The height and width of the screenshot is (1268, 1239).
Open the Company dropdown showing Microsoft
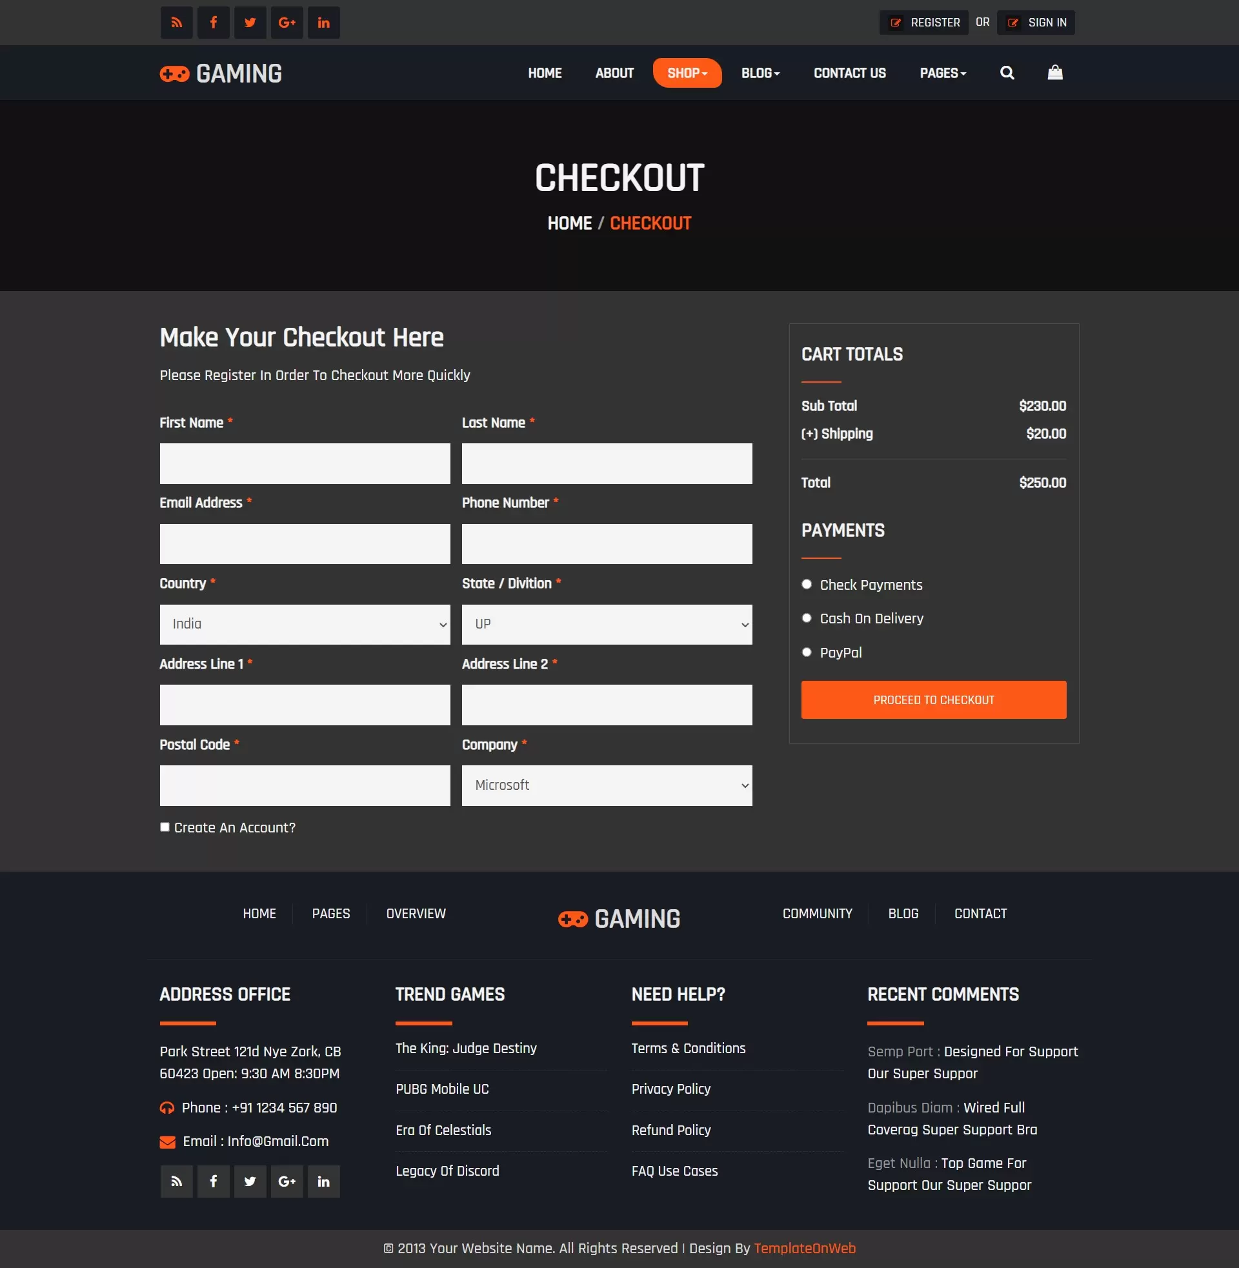[607, 785]
